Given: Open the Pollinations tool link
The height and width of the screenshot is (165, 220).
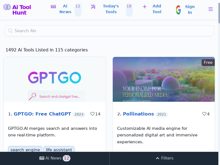Looking at the screenshot, I should coord(138,114).
